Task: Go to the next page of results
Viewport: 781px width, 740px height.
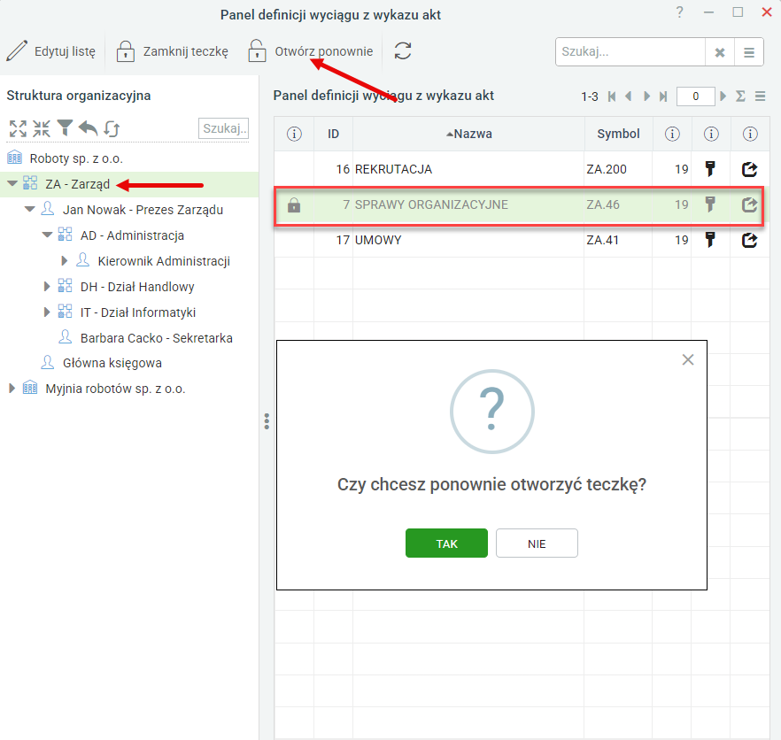Action: (x=646, y=96)
